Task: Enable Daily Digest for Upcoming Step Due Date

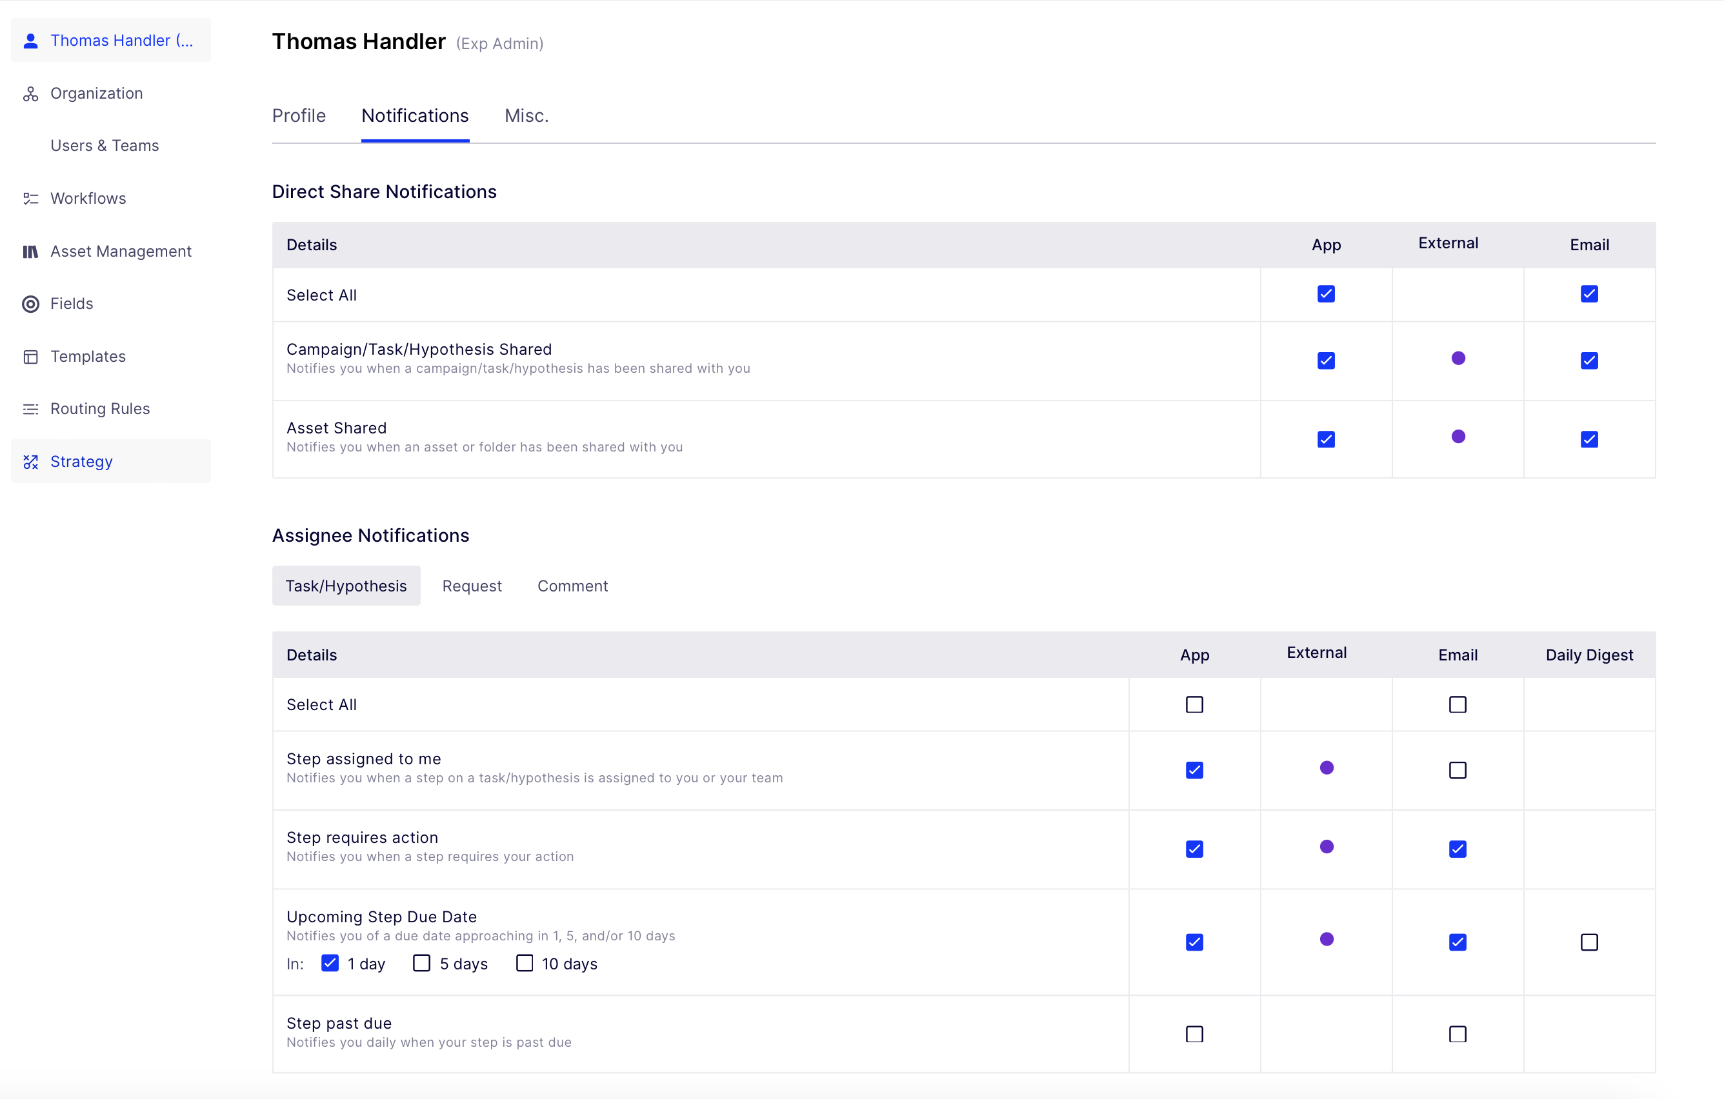Action: (1589, 942)
